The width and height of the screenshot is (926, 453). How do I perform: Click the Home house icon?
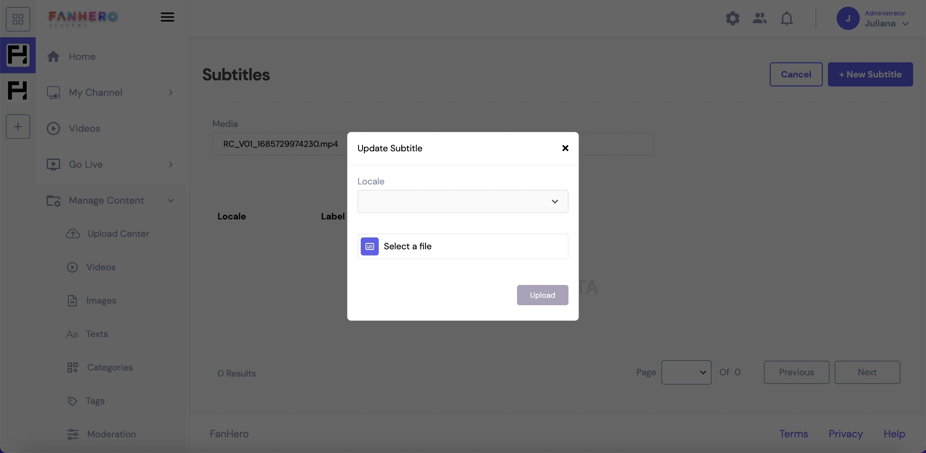[x=53, y=57]
